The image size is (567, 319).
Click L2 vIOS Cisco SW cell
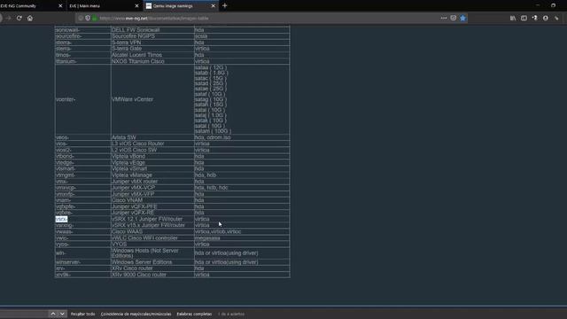[152, 150]
